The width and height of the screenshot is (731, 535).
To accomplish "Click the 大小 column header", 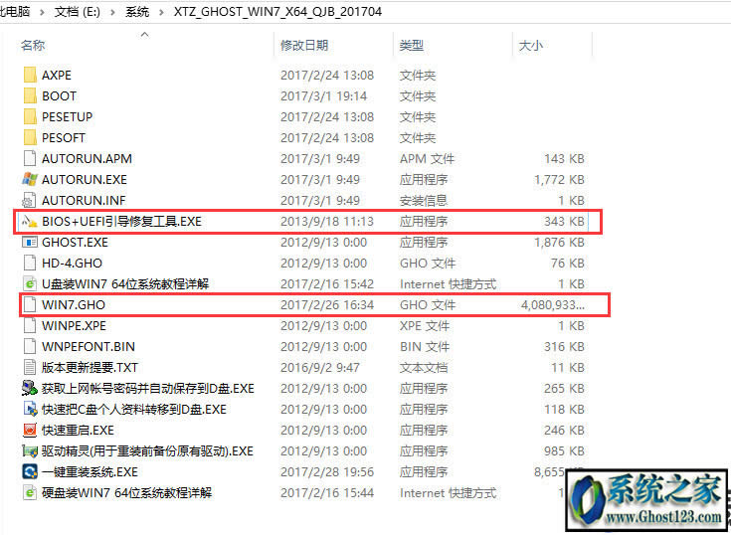I will (x=531, y=46).
